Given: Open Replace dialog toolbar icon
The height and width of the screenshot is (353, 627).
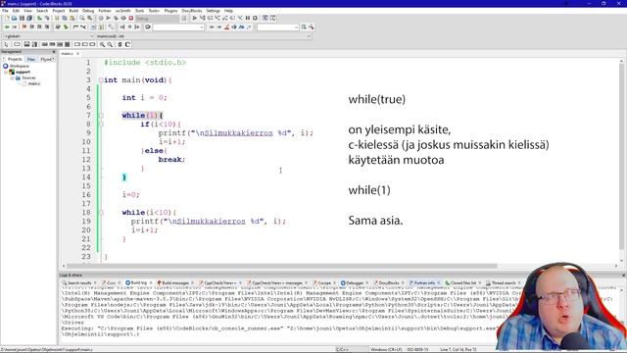Looking at the screenshot, I should pos(89,18).
